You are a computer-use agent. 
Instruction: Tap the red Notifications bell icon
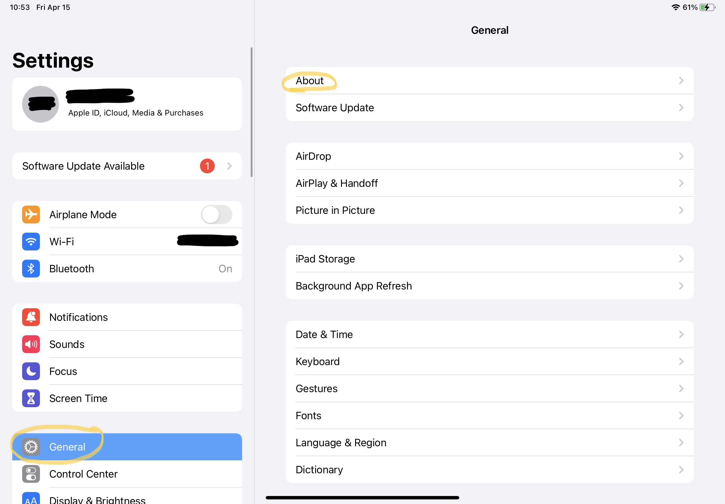pyautogui.click(x=31, y=317)
